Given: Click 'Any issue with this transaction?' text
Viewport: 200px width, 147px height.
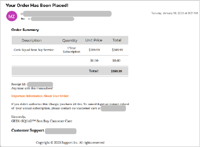Looking at the screenshot, I should coord(32,88).
